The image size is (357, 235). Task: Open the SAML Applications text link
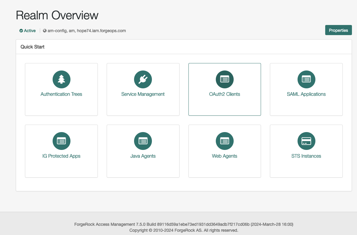(306, 94)
